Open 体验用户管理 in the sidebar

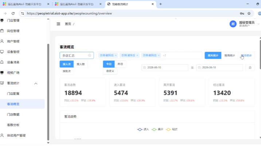pyautogui.click(x=16, y=135)
